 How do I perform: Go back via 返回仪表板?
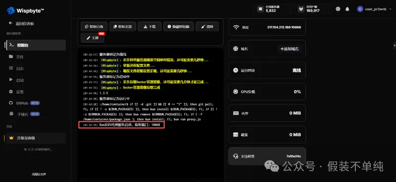(21, 23)
